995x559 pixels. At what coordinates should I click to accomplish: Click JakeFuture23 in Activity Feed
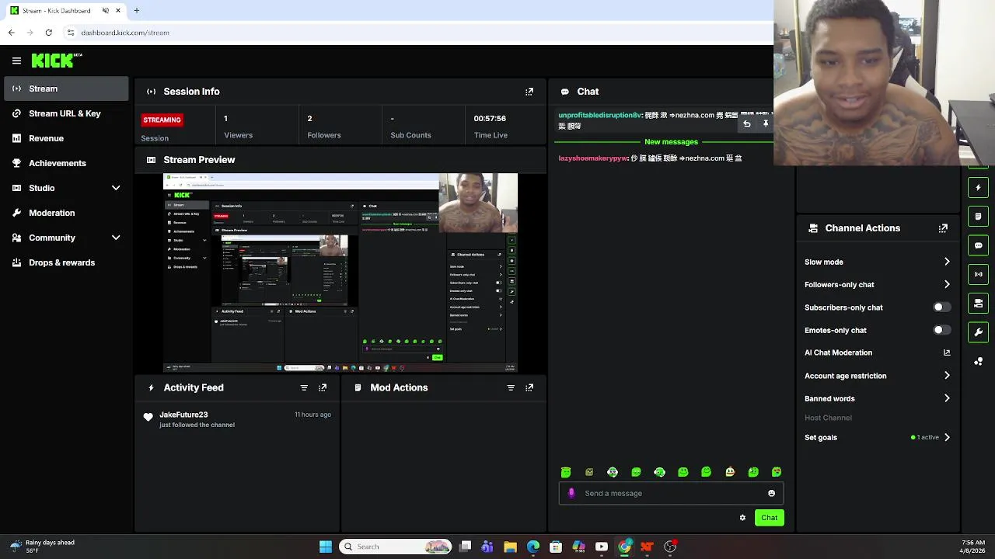click(x=183, y=415)
